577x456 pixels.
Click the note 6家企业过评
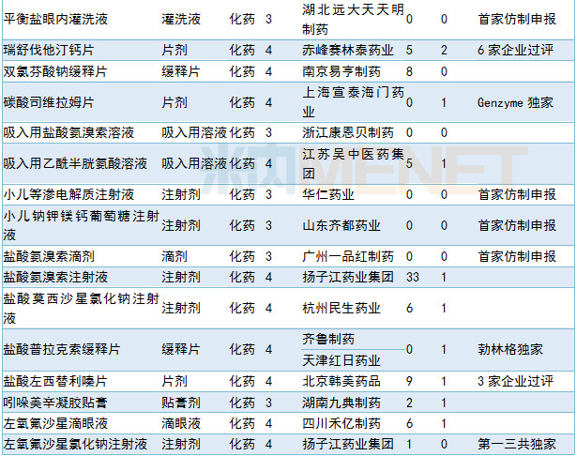(x=515, y=50)
